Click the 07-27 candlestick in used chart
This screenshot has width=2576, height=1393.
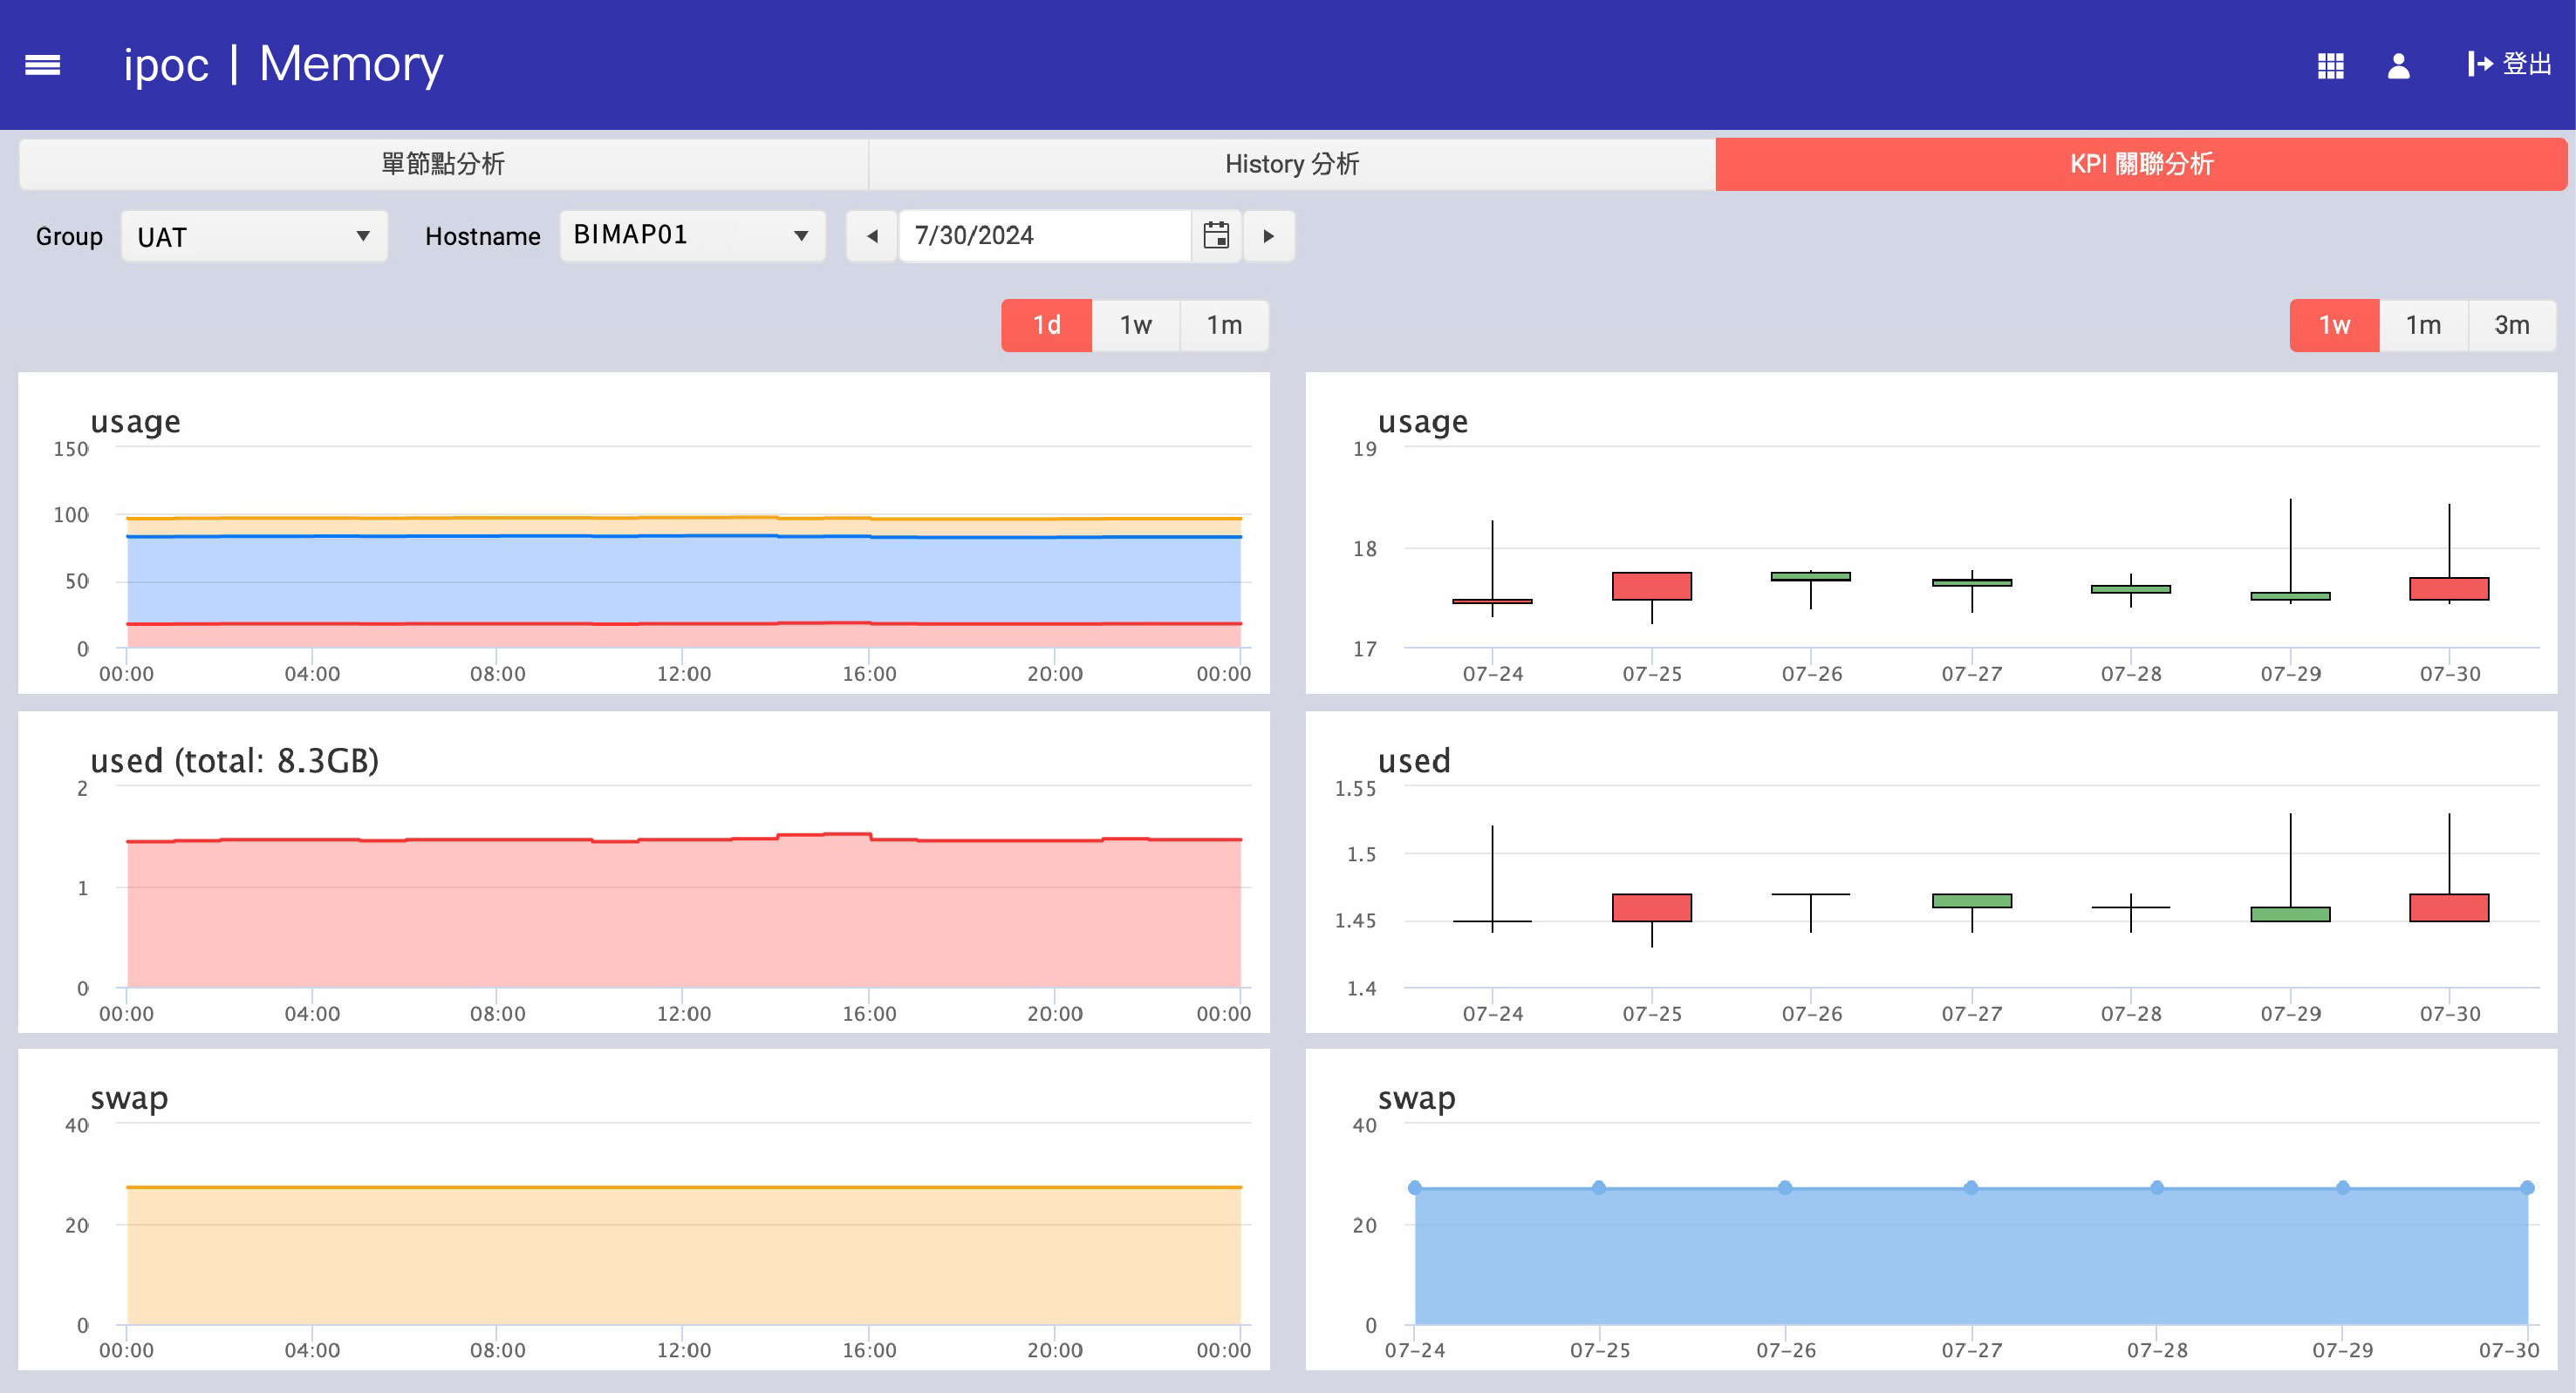coord(1972,900)
